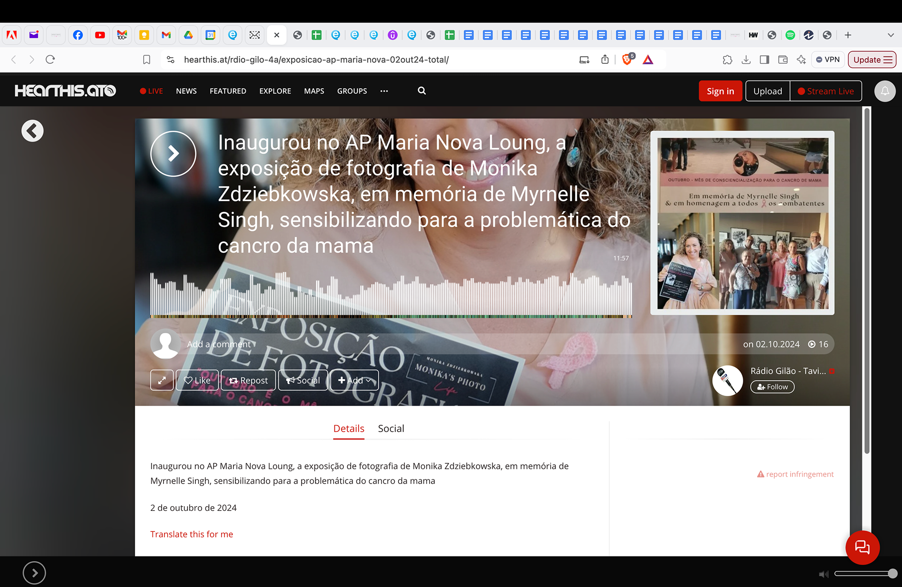Repost the track
The image size is (902, 587).
tap(249, 380)
